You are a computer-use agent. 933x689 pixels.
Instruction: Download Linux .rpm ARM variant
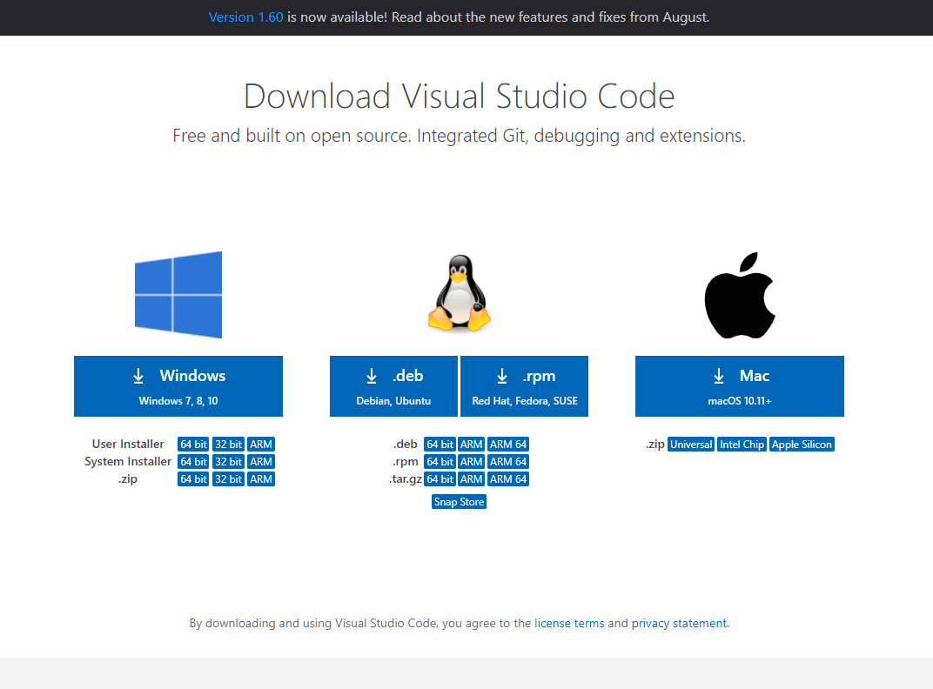pos(471,462)
